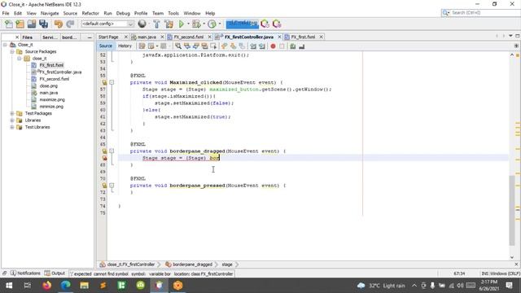Image resolution: width=521 pixels, height=293 pixels.
Task: Collapse the Source Packages node
Action: pyautogui.click(x=12, y=51)
